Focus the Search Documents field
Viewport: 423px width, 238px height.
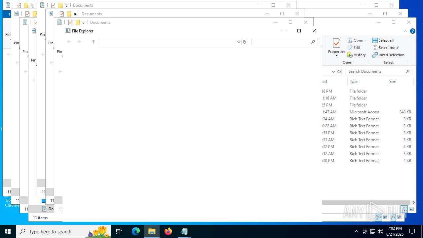coord(379,71)
